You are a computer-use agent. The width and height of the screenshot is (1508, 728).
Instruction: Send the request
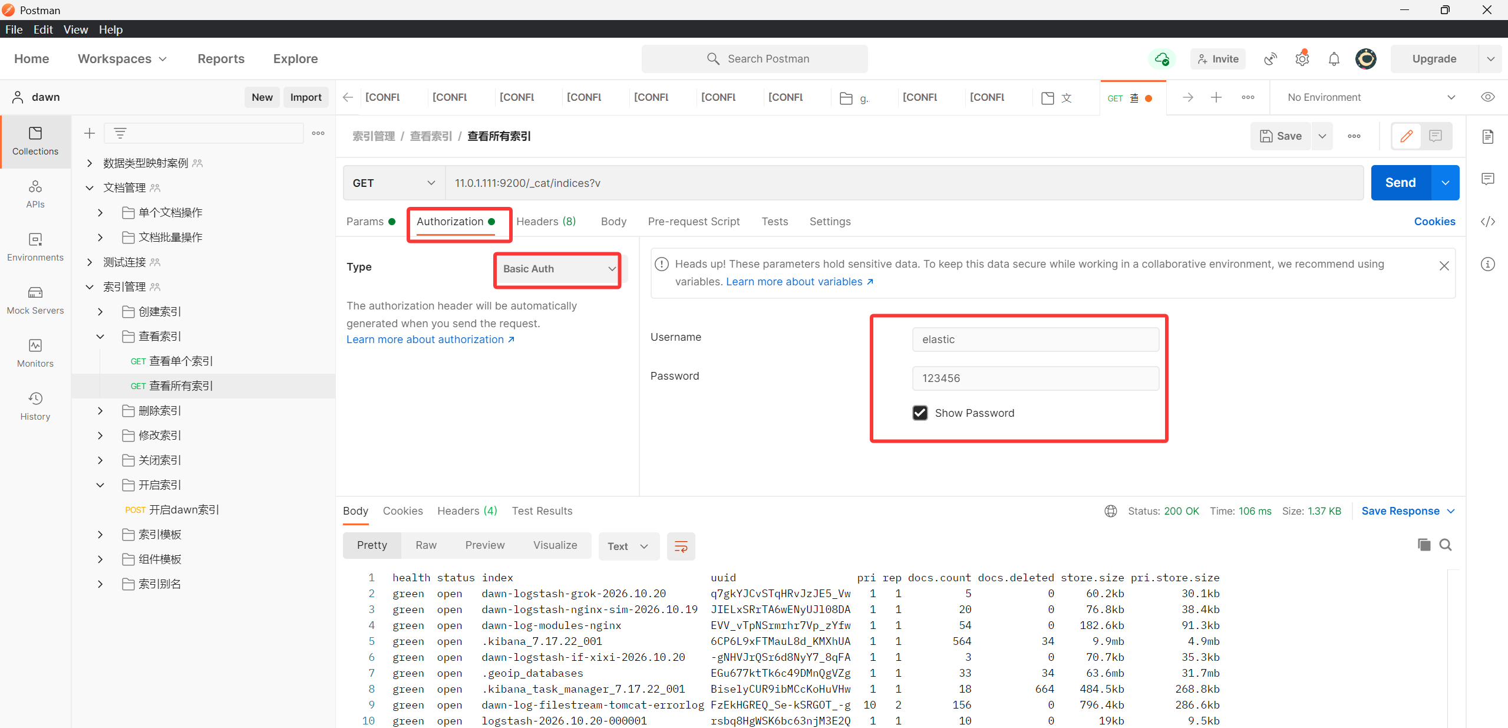[1401, 183]
